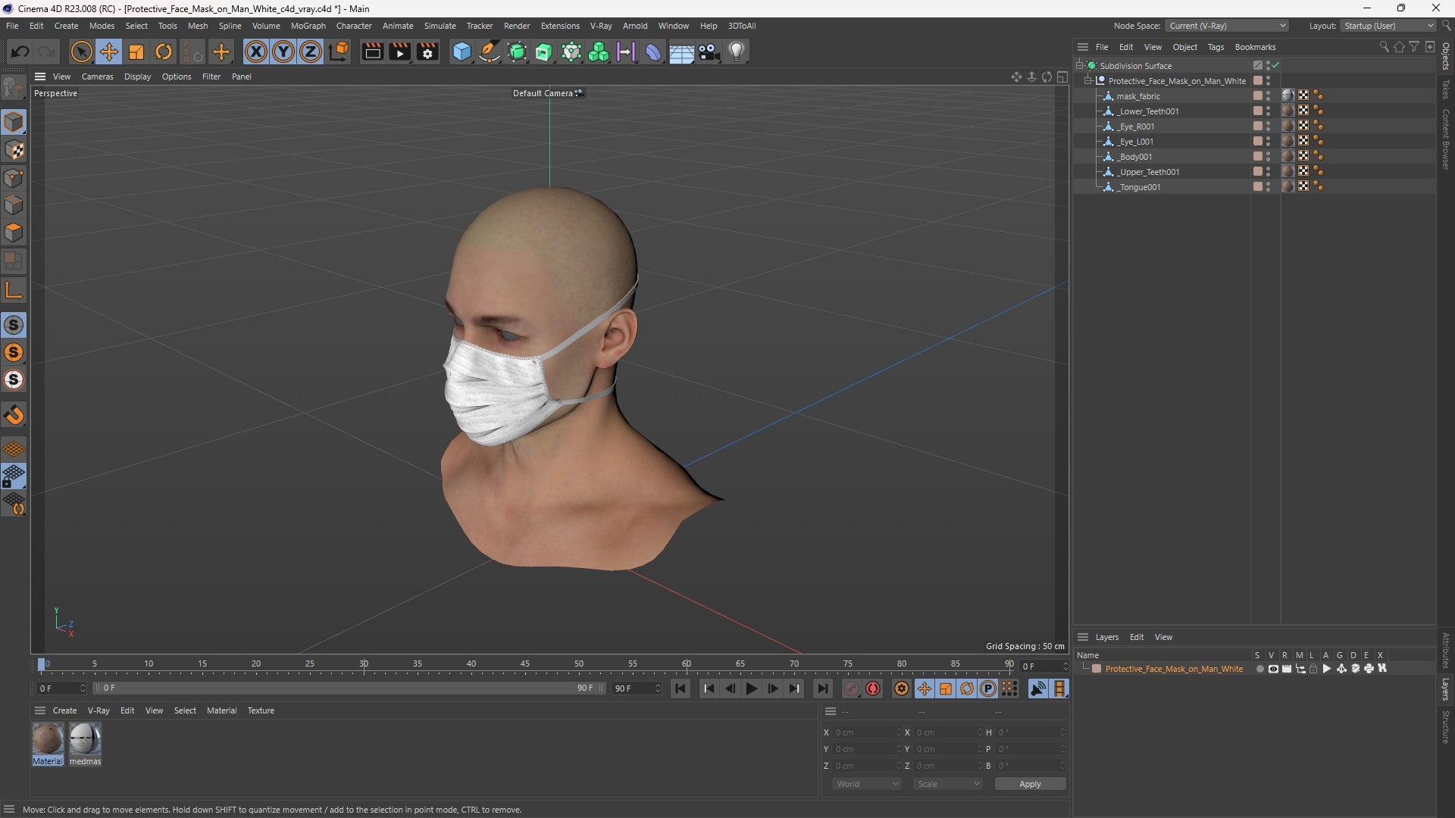Open the V-Ray menu
1455x818 pixels.
[x=601, y=26]
